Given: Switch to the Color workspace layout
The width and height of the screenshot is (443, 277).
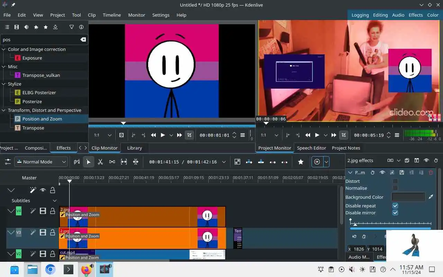Looking at the screenshot, I should [x=433, y=15].
